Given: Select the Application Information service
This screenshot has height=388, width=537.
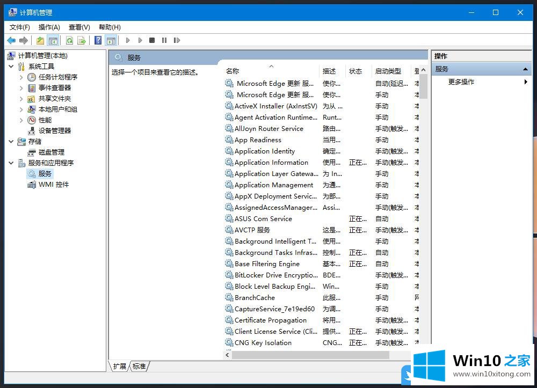Looking at the screenshot, I should tap(271, 163).
